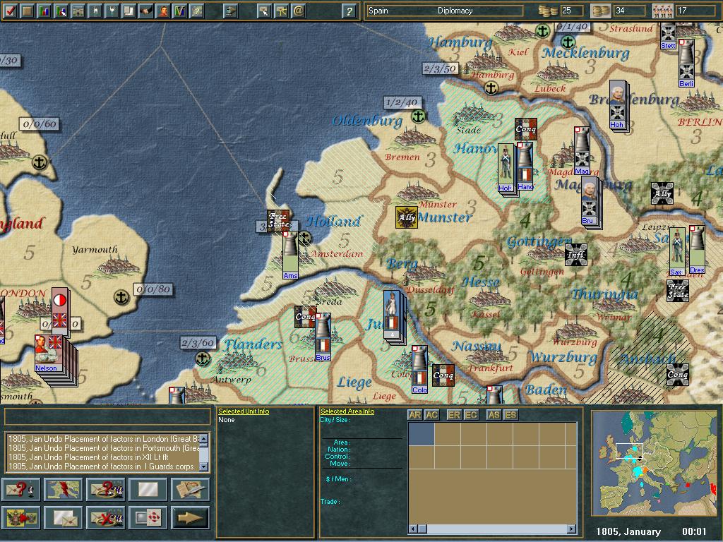Click the treaty papers with quill button
723x542 pixels.
(190, 490)
